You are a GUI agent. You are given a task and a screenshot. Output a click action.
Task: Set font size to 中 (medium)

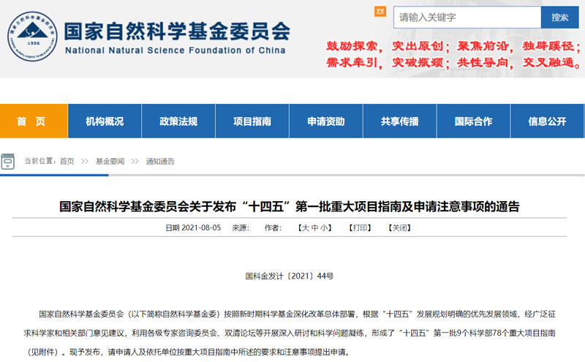314,227
